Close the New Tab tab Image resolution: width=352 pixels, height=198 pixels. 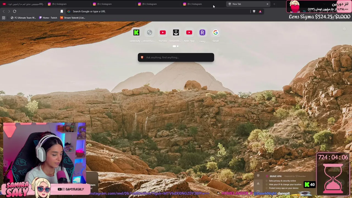[267, 4]
